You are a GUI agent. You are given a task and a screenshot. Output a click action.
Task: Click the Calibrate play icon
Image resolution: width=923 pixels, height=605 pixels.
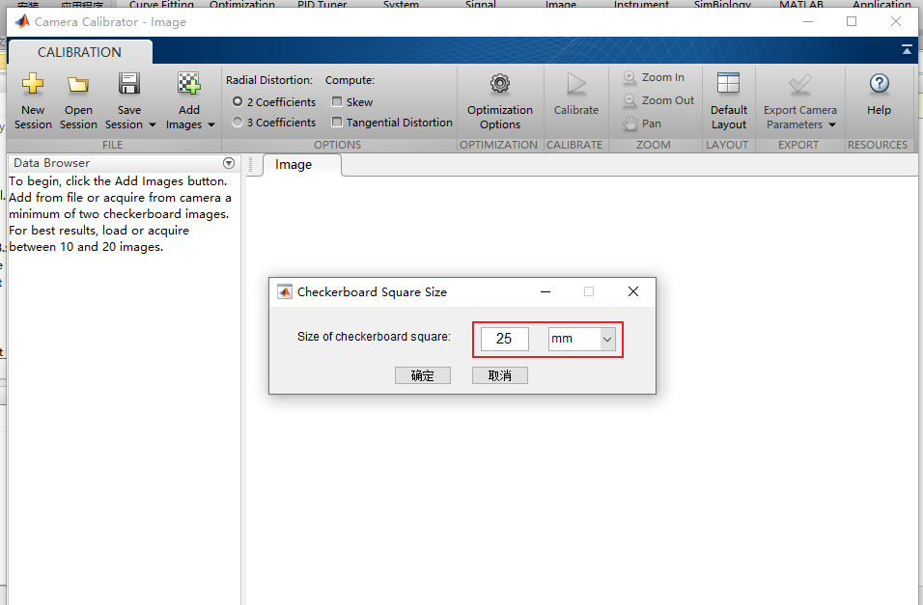click(576, 84)
